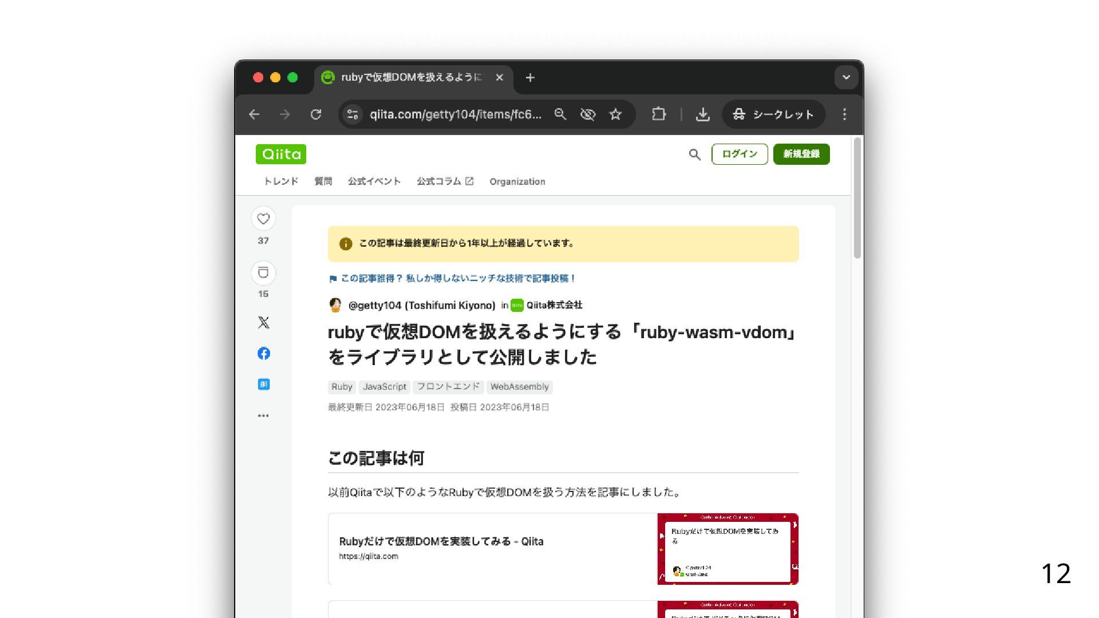This screenshot has width=1099, height=618.
Task: Bookmark page with the star icon
Action: [x=615, y=114]
